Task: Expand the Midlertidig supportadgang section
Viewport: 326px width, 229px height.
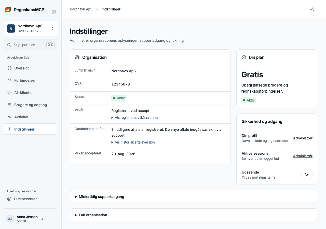Action: (x=194, y=196)
